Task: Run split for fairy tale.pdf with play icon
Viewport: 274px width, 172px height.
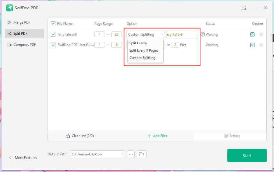Action: [x=252, y=34]
